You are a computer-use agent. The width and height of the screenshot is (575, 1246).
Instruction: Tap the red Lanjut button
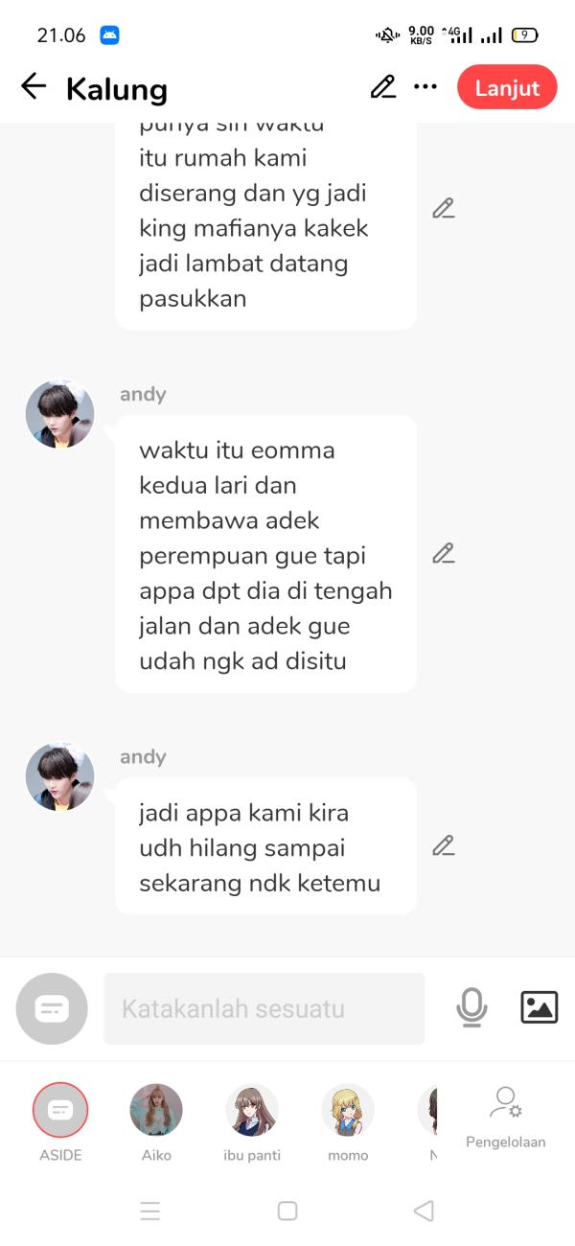pos(507,87)
